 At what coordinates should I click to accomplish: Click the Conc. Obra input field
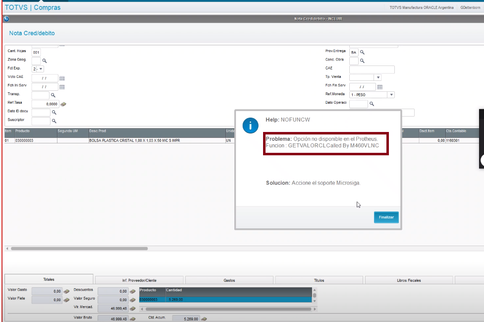[x=354, y=61]
